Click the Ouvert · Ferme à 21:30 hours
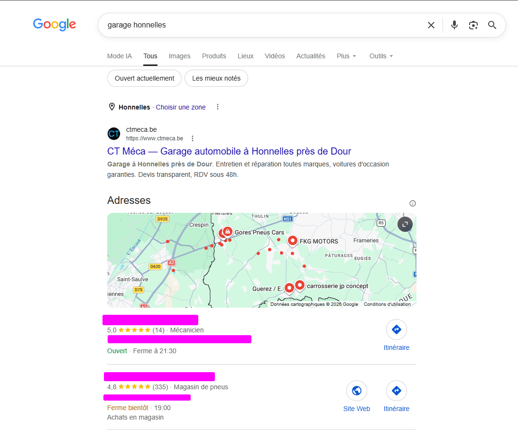Image resolution: width=518 pixels, height=430 pixels. coord(142,351)
